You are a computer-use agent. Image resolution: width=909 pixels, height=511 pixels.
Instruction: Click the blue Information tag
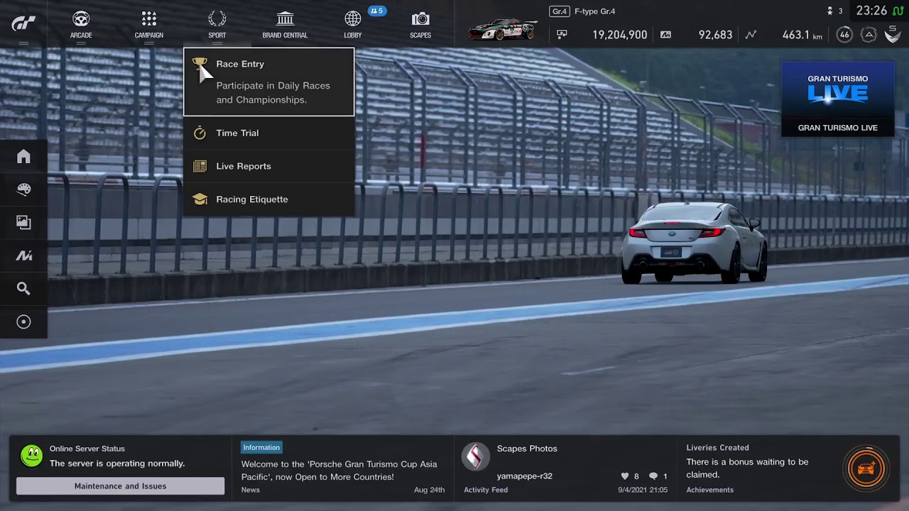click(261, 448)
